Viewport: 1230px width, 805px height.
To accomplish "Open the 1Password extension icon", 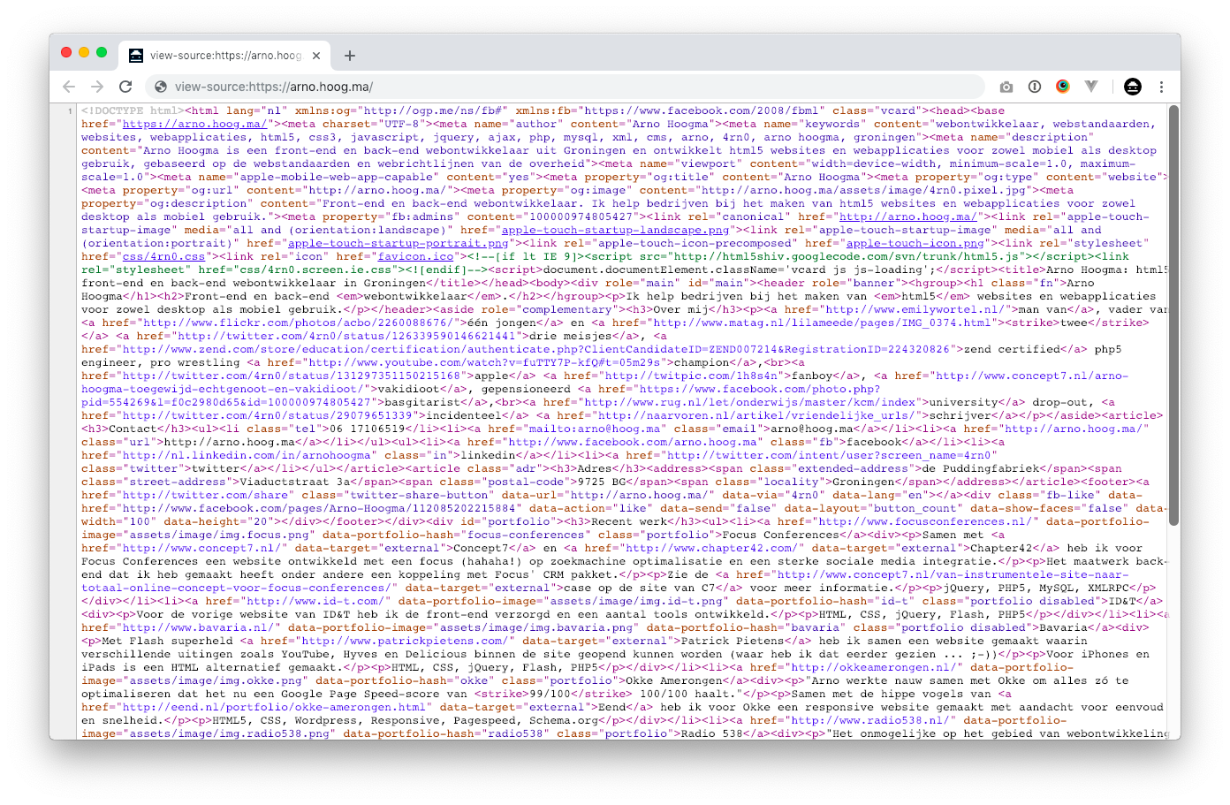I will point(1035,87).
